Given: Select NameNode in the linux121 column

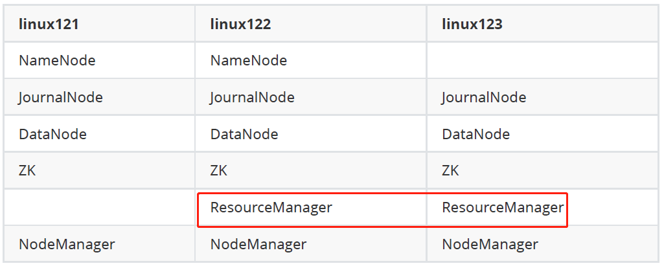Looking at the screenshot, I should [x=57, y=61].
